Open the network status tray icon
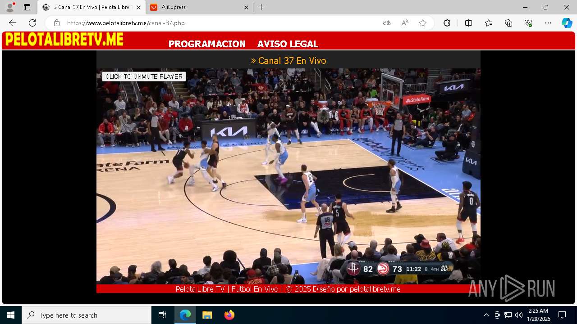This screenshot has width=577, height=324. point(508,315)
